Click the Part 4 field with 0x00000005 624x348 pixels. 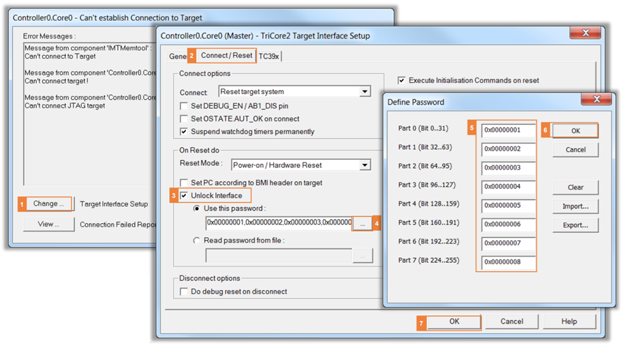508,206
